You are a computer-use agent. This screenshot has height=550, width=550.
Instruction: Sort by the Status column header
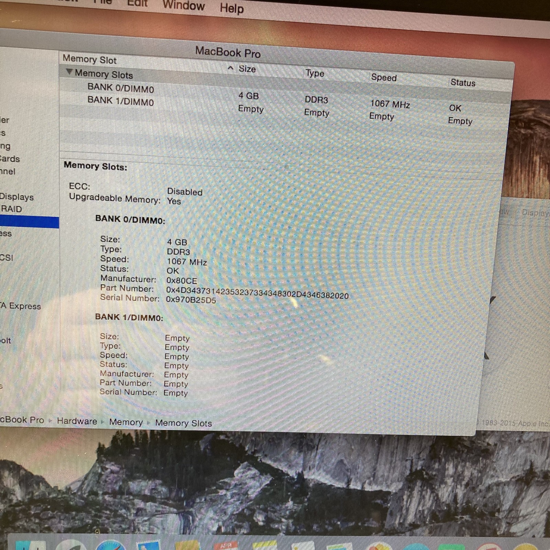coord(463,82)
